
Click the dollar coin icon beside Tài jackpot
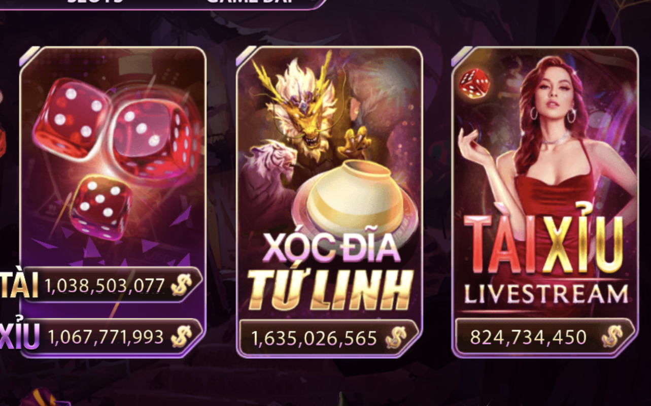180,286
